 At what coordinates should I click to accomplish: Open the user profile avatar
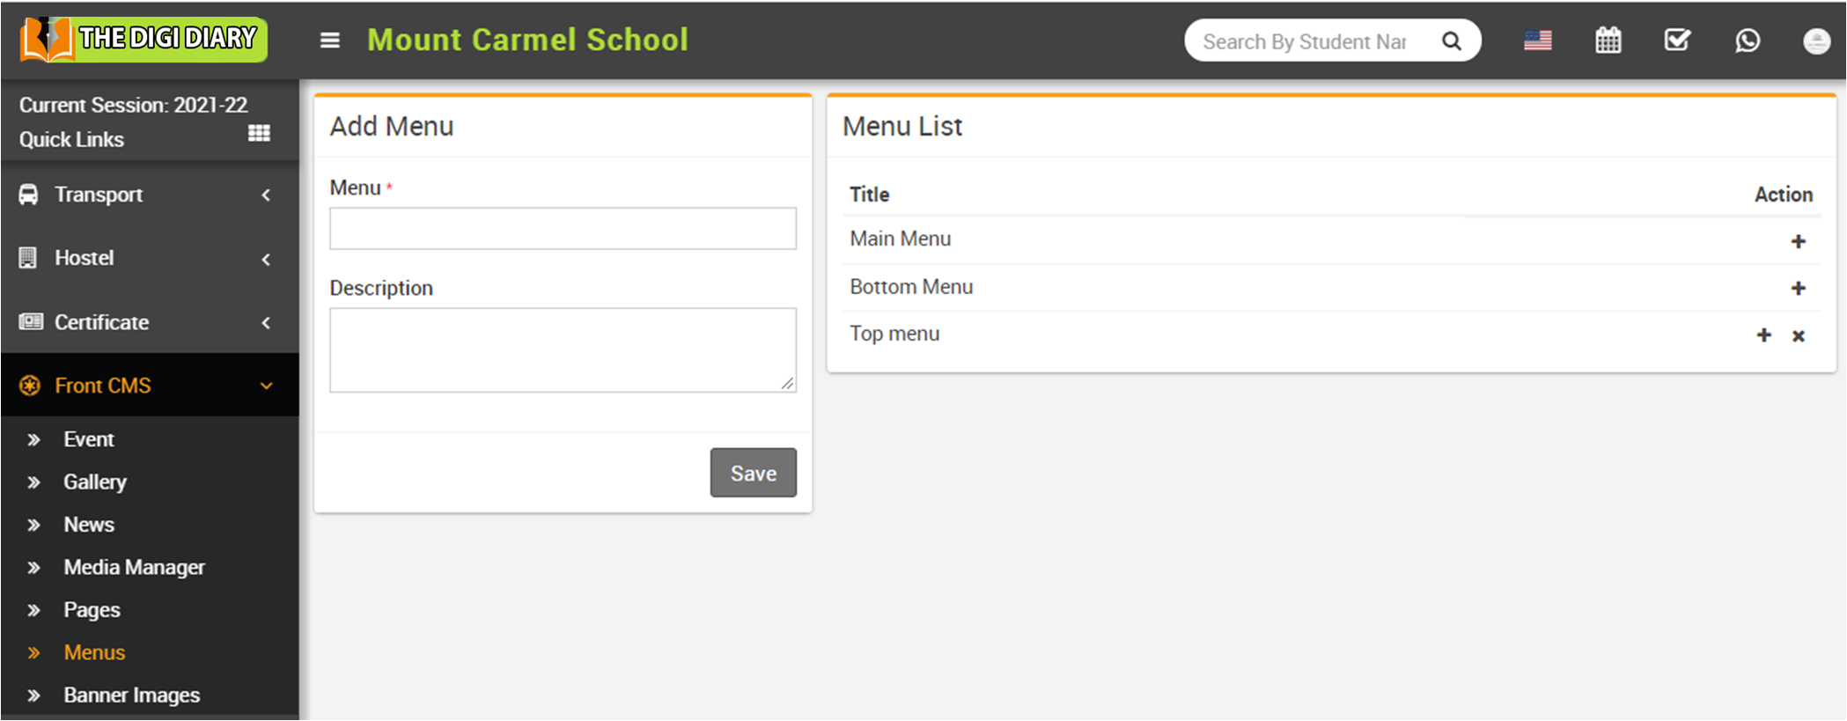click(1816, 41)
